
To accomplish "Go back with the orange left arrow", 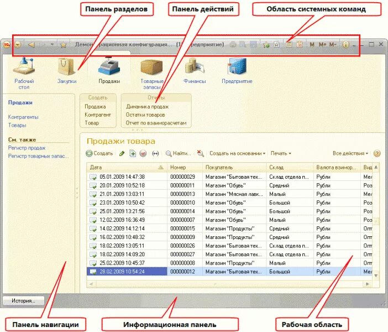I will pos(31,45).
